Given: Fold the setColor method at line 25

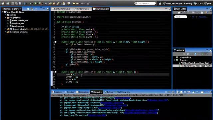Looking at the screenshot, I should point(56,72).
